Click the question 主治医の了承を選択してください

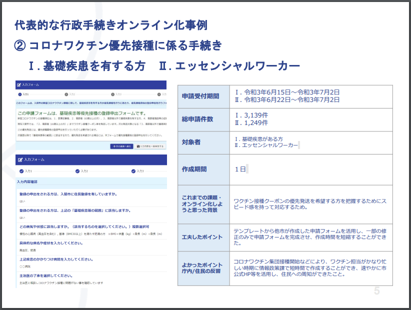click(x=46, y=275)
